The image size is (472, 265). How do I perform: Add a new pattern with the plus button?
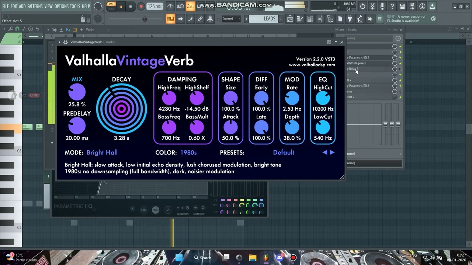[281, 19]
